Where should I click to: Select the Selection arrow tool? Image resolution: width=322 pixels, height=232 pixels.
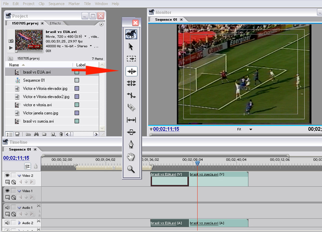[x=131, y=47]
